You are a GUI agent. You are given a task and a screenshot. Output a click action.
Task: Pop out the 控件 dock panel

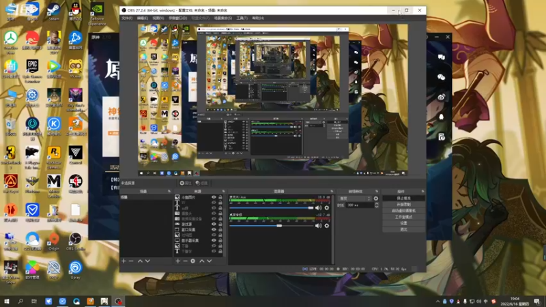coord(422,192)
